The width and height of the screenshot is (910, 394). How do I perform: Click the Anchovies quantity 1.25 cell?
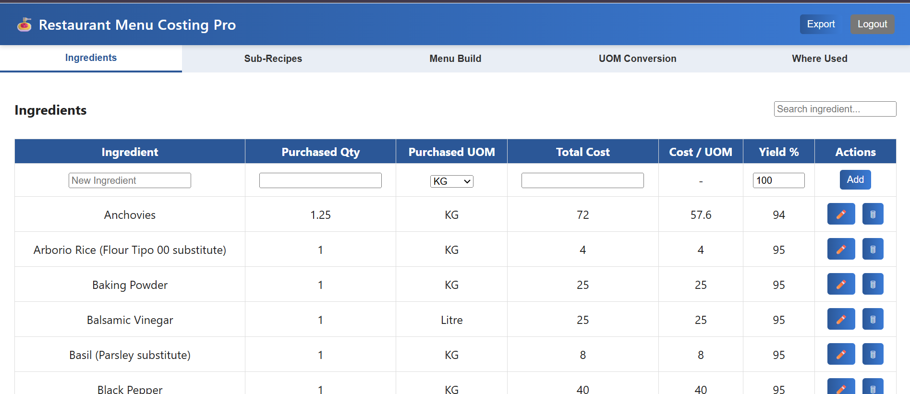pyautogui.click(x=320, y=215)
